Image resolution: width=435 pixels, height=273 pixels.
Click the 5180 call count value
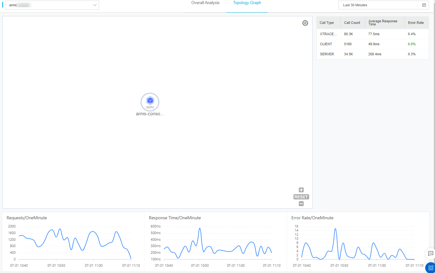point(348,44)
